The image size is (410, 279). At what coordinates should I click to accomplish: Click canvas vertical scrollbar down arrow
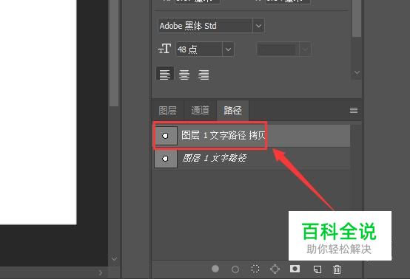click(x=114, y=259)
